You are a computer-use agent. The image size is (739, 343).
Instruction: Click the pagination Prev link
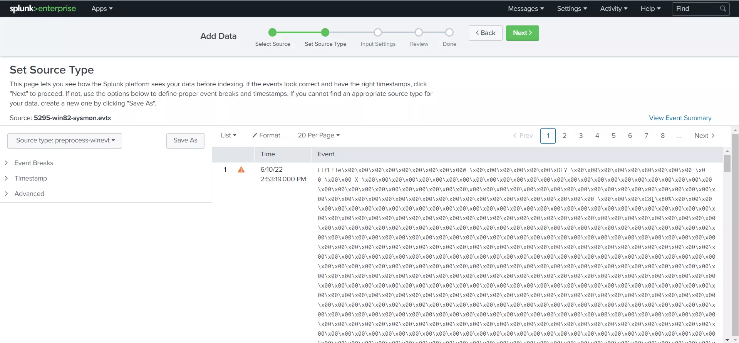(523, 136)
